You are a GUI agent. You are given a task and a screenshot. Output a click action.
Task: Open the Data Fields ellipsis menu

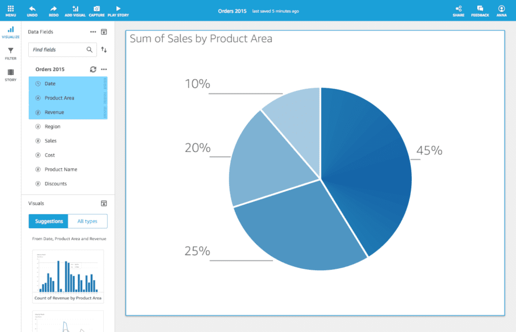(93, 32)
